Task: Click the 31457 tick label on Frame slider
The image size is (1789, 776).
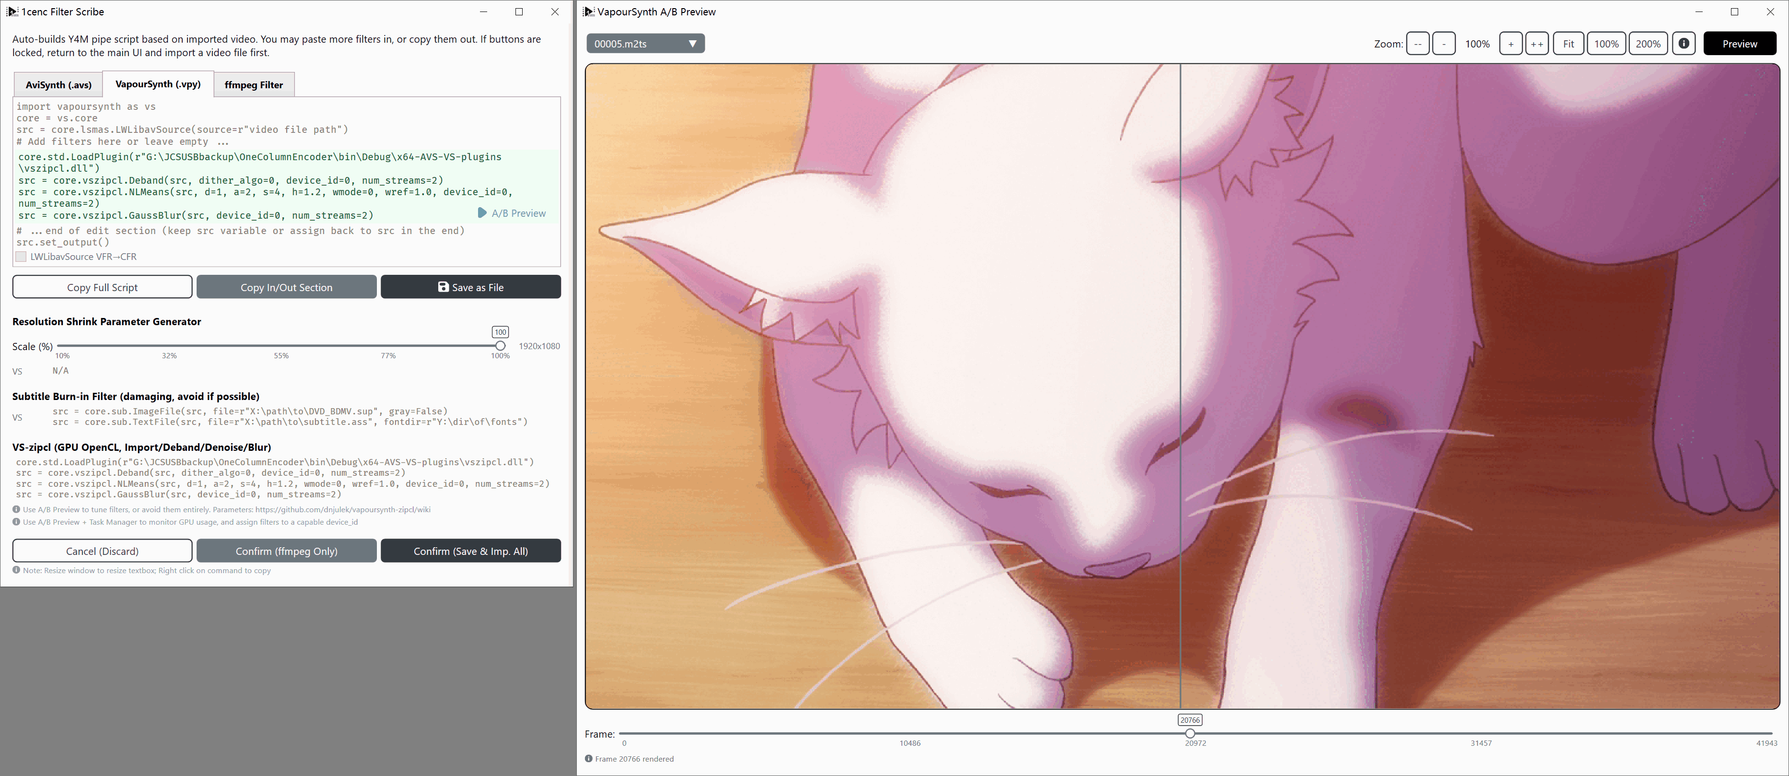Action: [1481, 743]
